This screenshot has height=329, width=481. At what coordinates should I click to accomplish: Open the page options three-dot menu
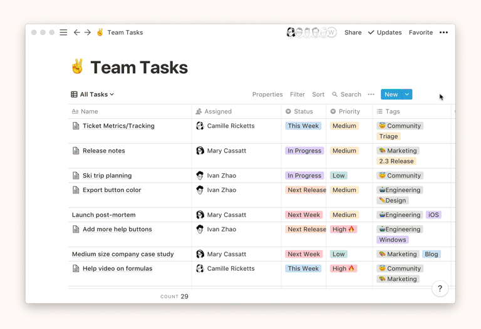pyautogui.click(x=443, y=33)
